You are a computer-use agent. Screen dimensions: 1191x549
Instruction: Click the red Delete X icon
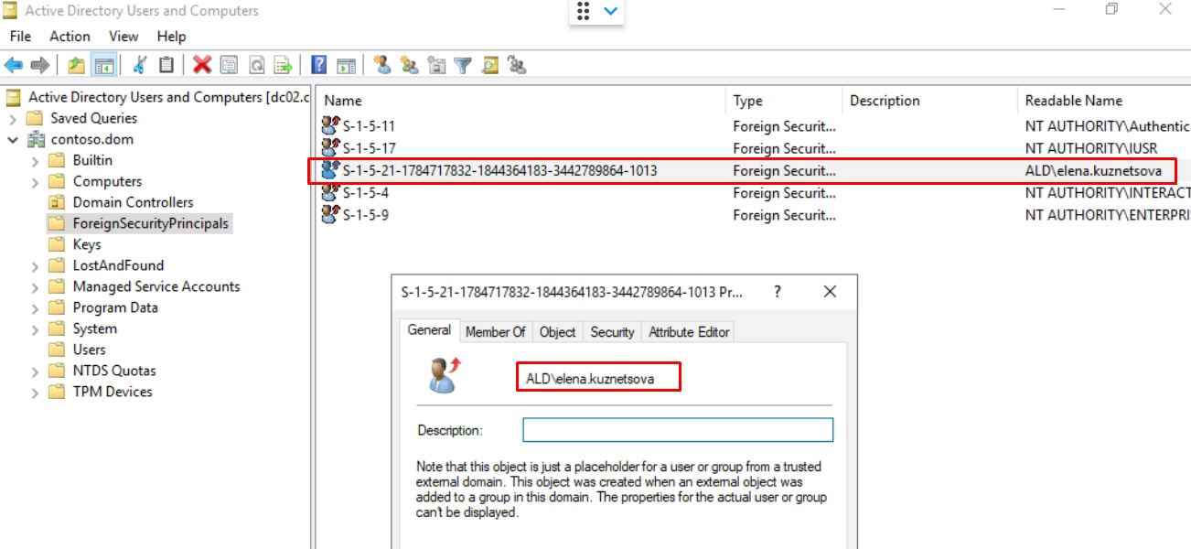point(202,65)
